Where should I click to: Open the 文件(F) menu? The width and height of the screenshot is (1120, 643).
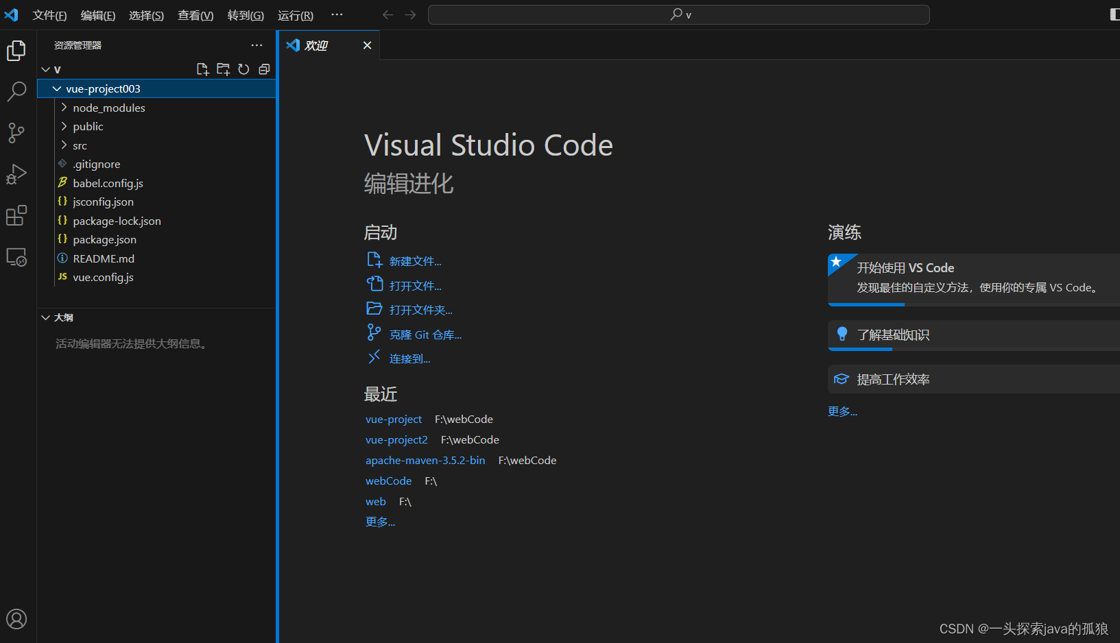tap(49, 15)
